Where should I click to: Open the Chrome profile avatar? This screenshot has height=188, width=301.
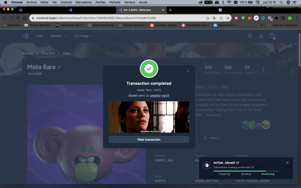coord(290,18)
